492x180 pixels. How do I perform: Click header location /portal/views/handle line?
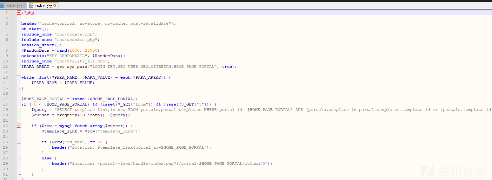point(162,164)
